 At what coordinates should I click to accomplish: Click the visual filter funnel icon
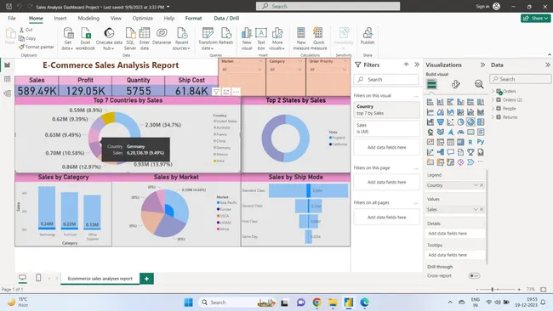[x=216, y=92]
